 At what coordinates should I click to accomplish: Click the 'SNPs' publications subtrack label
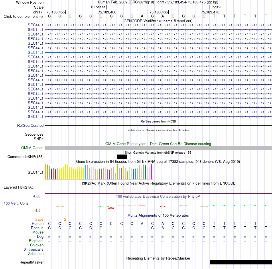[39, 139]
